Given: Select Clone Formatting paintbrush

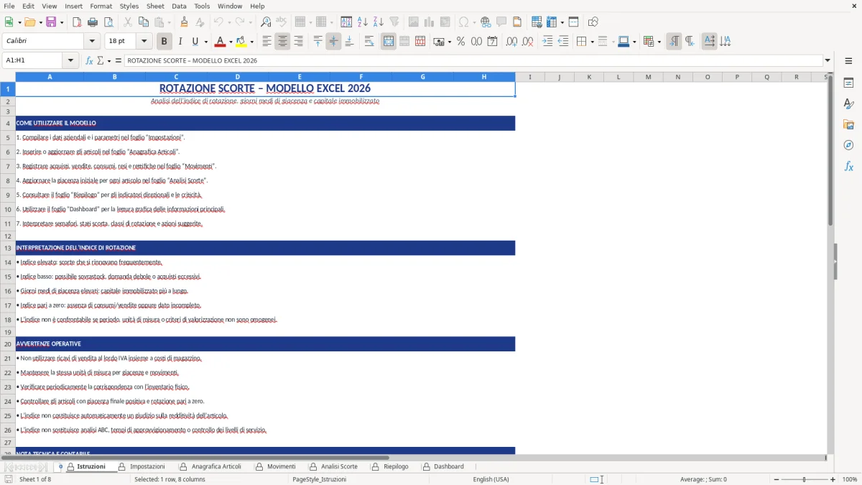Looking at the screenshot, I should [x=184, y=22].
